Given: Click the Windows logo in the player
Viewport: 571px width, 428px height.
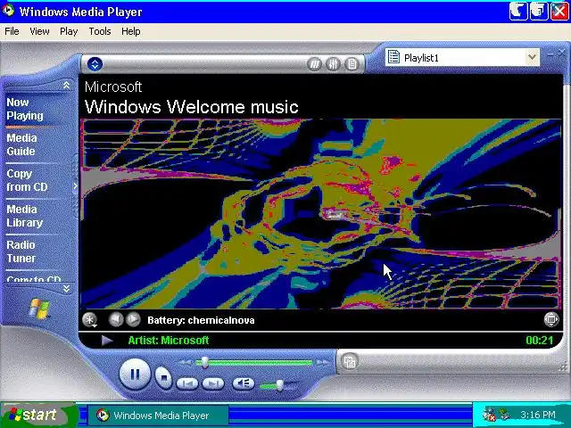Looking at the screenshot, I should point(39,309).
